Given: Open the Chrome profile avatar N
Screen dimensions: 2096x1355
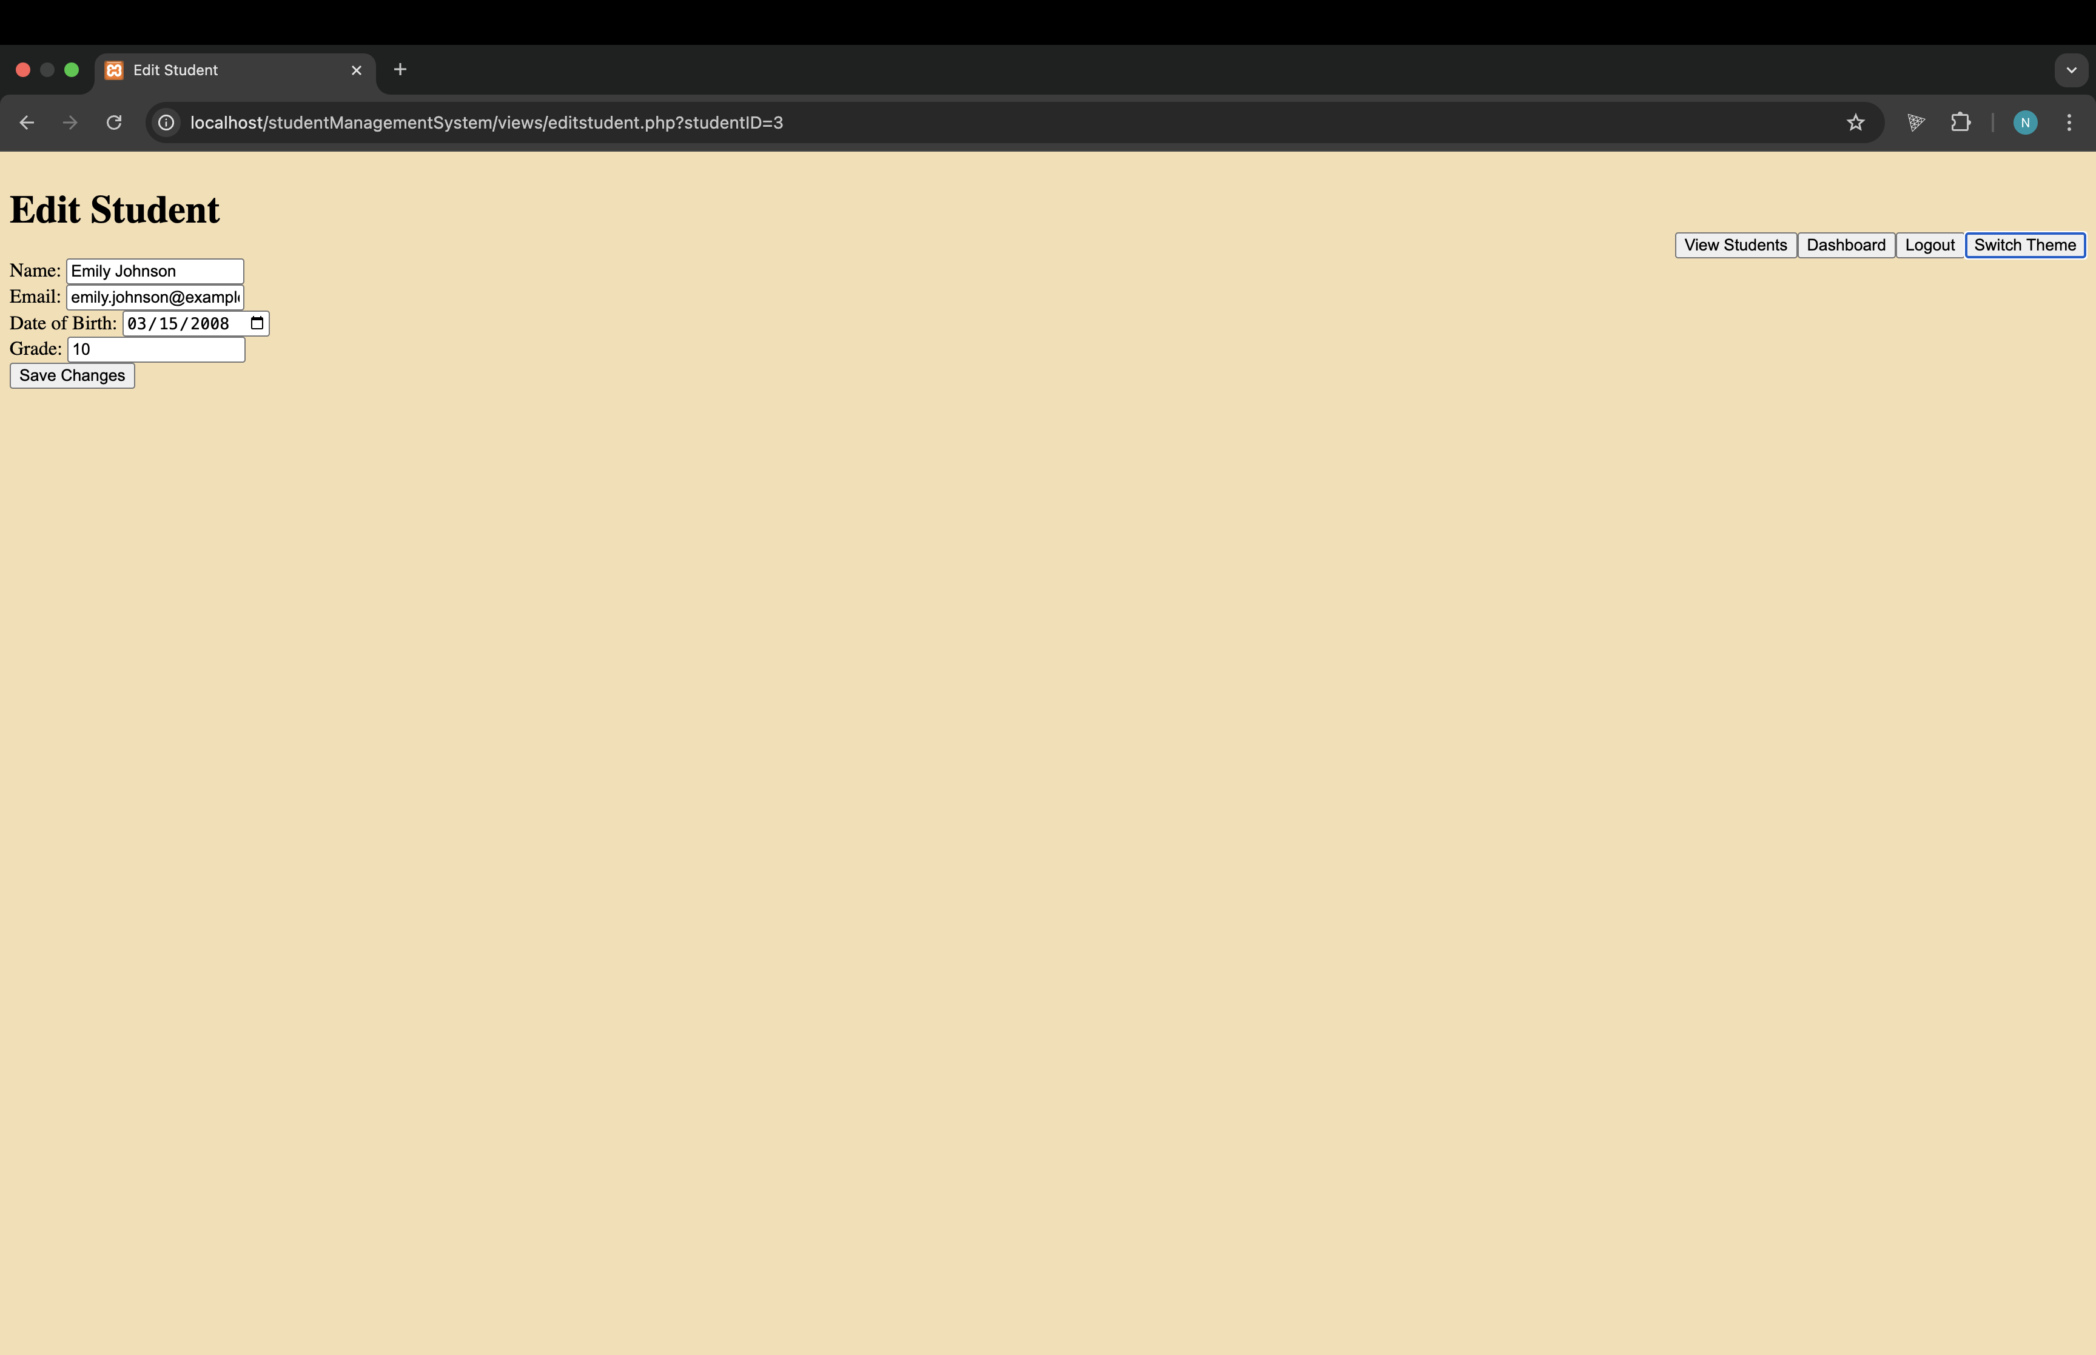Looking at the screenshot, I should point(2025,123).
